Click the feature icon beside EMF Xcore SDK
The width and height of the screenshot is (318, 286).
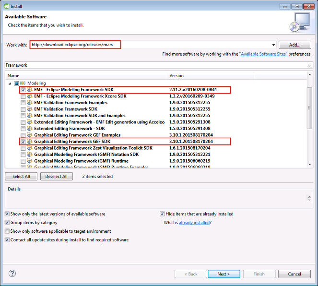[x=30, y=96]
